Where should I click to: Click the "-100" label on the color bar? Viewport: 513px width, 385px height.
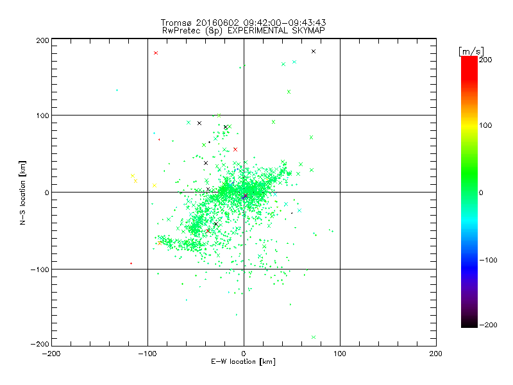coord(488,261)
